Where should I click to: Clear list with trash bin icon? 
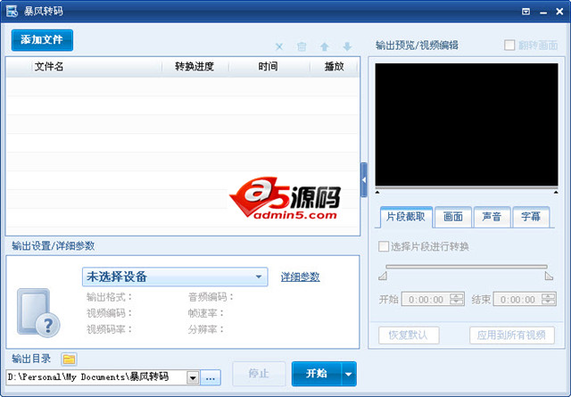302,46
